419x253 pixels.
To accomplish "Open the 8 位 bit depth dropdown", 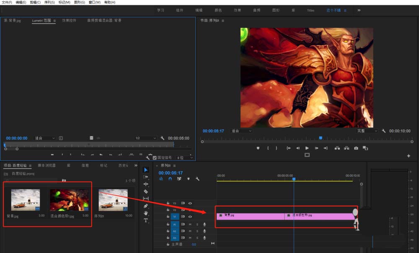I will click(185, 158).
